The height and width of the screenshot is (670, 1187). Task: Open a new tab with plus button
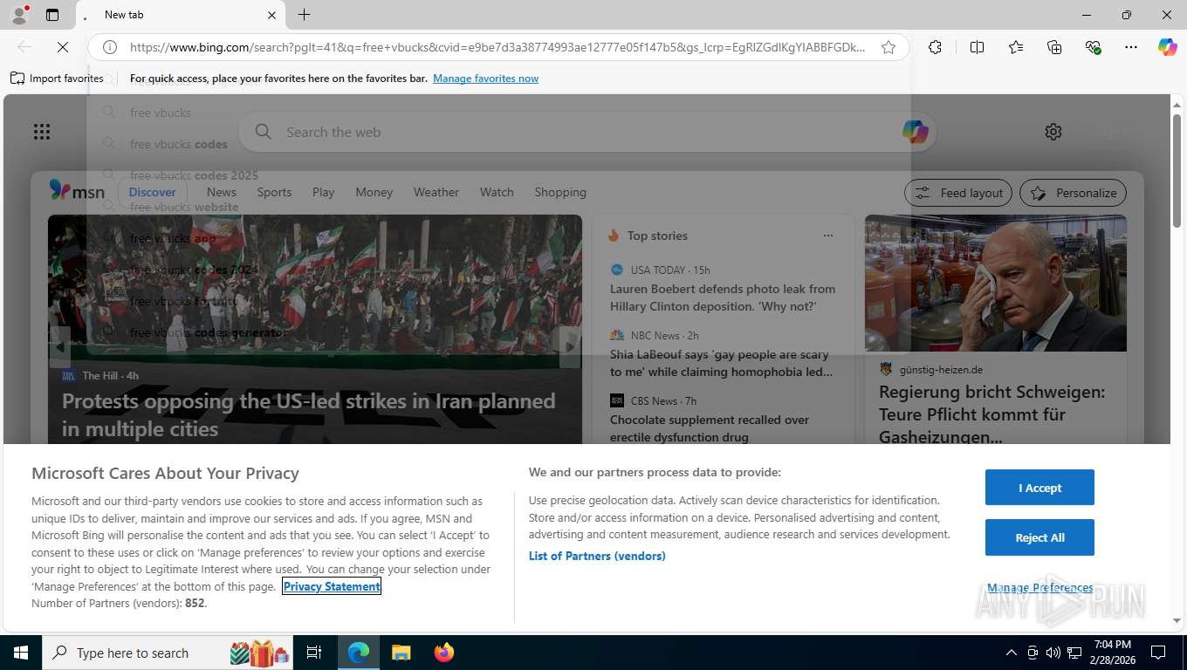click(304, 15)
